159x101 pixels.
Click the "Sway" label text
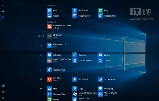point(106,10)
